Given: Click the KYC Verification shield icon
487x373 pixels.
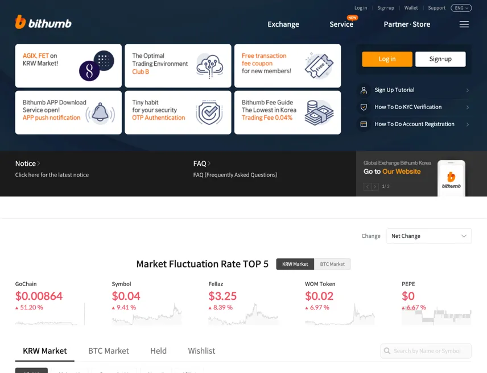Looking at the screenshot, I should [x=364, y=107].
